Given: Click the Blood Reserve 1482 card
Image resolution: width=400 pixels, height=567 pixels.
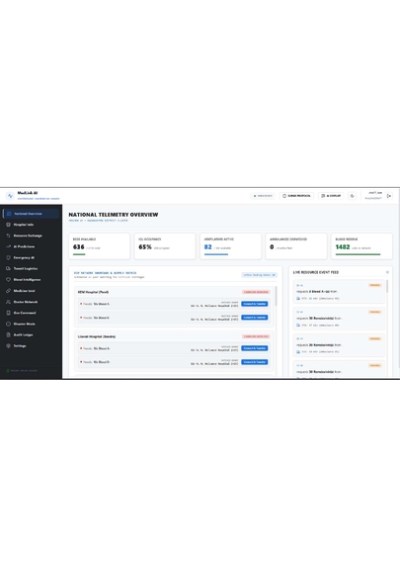Looking at the screenshot, I should tap(361, 246).
